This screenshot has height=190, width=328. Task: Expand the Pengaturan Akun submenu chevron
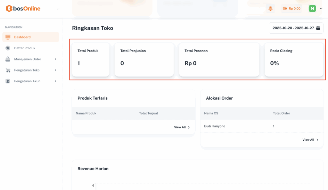coord(55,81)
